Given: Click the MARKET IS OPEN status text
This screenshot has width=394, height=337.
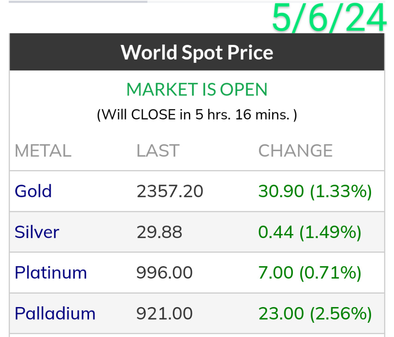Looking at the screenshot, I should 197,90.
